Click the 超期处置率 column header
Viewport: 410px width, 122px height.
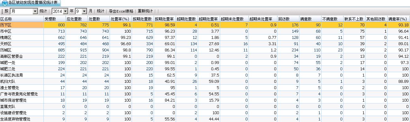point(209,19)
